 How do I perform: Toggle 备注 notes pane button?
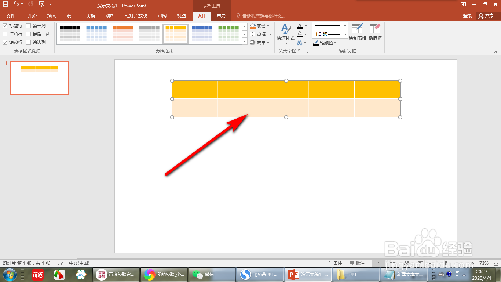tap(335, 263)
